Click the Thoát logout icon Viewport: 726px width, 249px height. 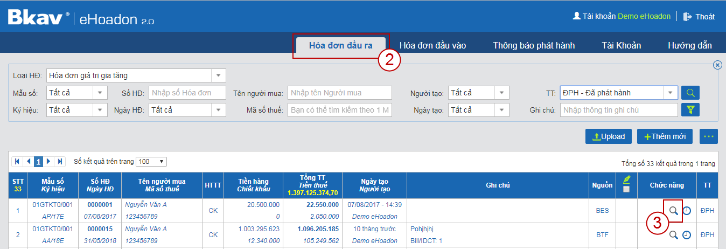click(688, 17)
